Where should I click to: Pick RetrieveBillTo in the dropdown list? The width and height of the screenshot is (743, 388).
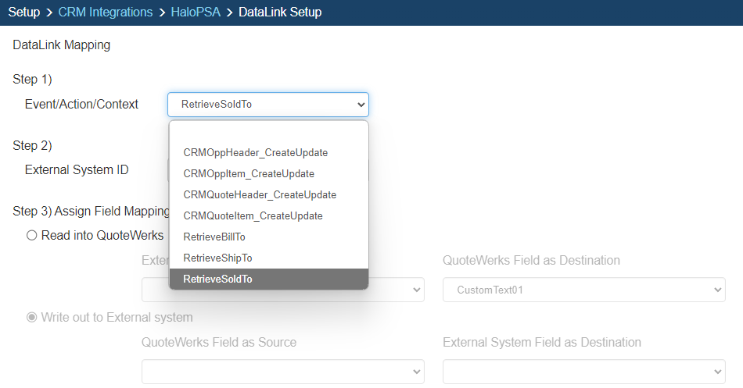(269, 237)
